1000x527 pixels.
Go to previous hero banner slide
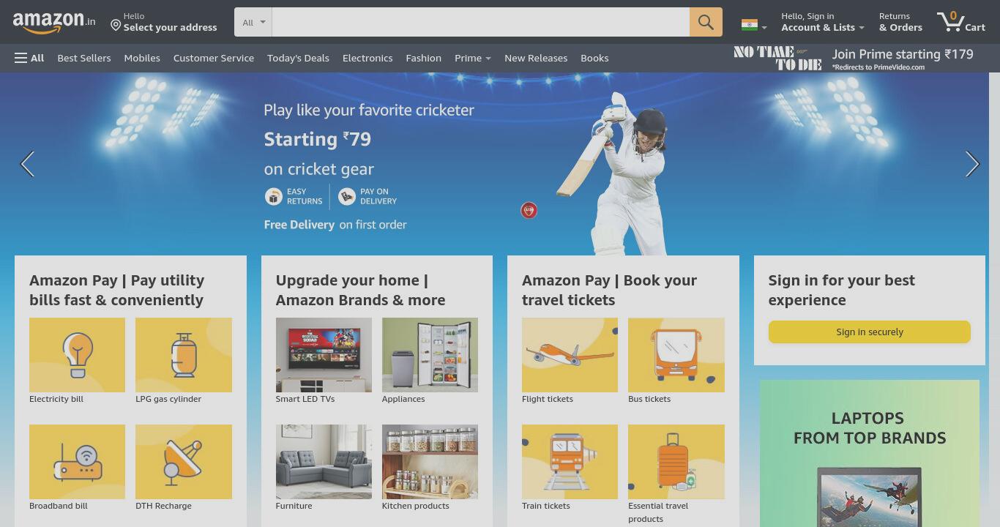coord(27,164)
